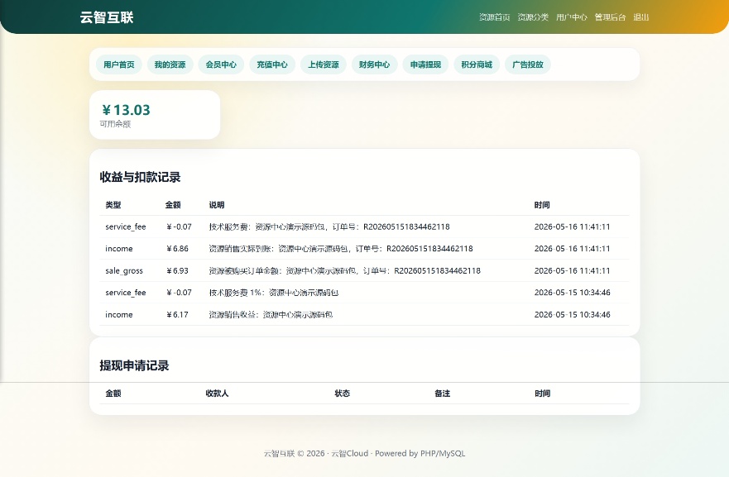Click the 备注 column header
This screenshot has height=477, width=729.
pos(442,394)
